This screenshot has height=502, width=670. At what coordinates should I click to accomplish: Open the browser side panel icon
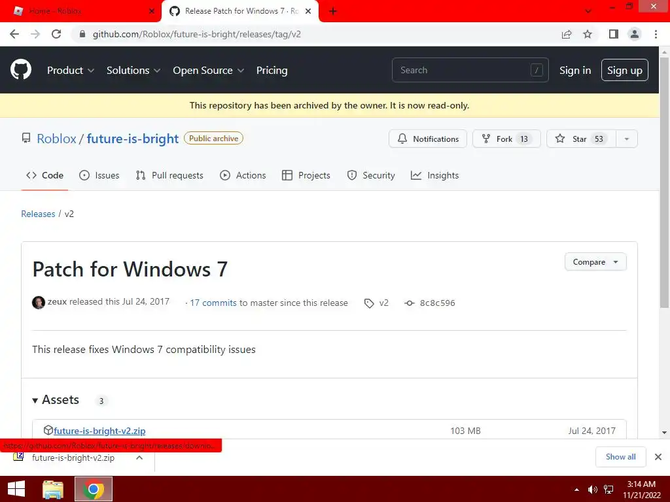pos(614,34)
